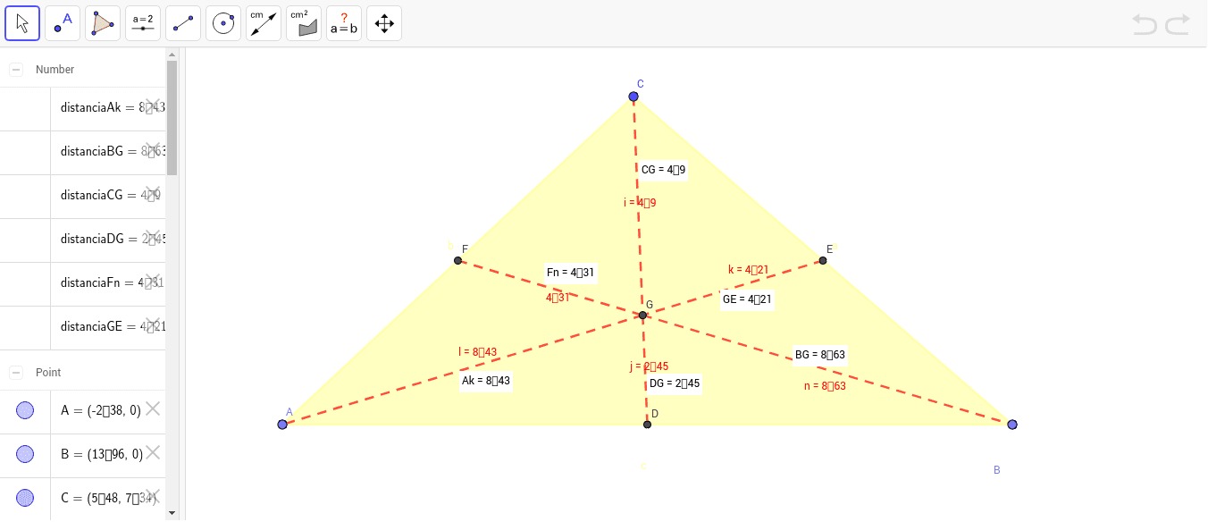The image size is (1208, 522).
Task: Select the distanciaAk entry text
Action: (113, 107)
